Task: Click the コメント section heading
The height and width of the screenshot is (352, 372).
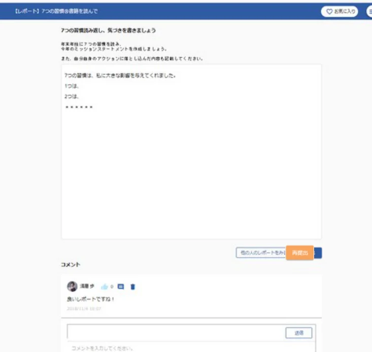Action: [x=71, y=265]
